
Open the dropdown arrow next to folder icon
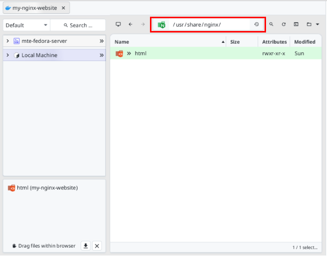pyautogui.click(x=318, y=25)
